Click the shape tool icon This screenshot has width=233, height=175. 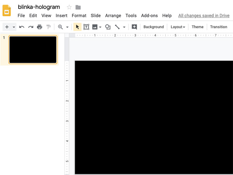pos(108,27)
